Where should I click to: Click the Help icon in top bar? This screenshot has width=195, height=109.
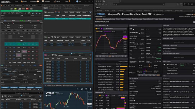tap(76, 1)
